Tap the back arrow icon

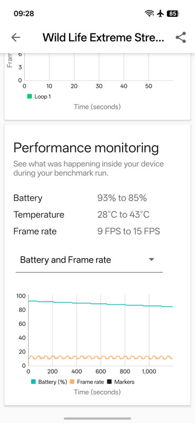tap(16, 38)
